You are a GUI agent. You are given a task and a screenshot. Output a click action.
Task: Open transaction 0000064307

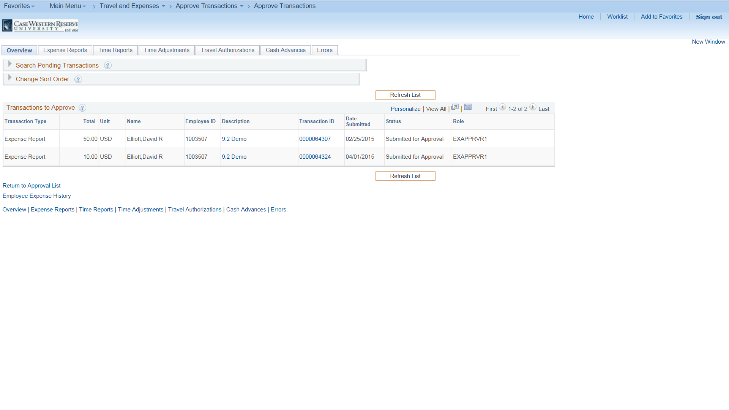315,139
